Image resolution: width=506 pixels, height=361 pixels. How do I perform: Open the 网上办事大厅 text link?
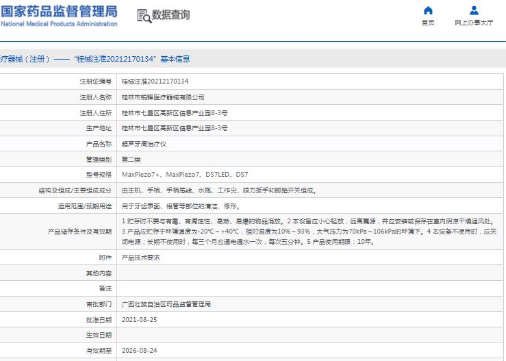(473, 23)
